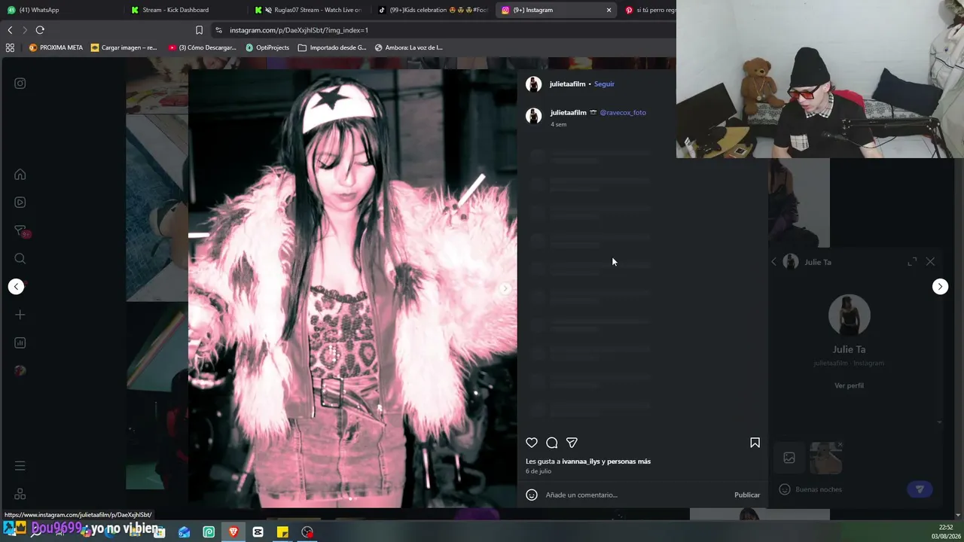
Task: Open Reels from the Instagram sidebar
Action: 20,202
